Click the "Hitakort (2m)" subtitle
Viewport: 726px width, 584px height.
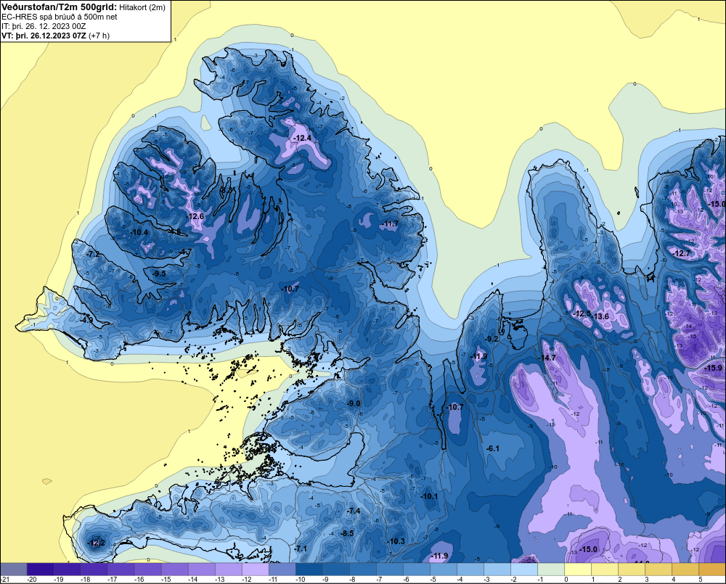[x=142, y=7]
